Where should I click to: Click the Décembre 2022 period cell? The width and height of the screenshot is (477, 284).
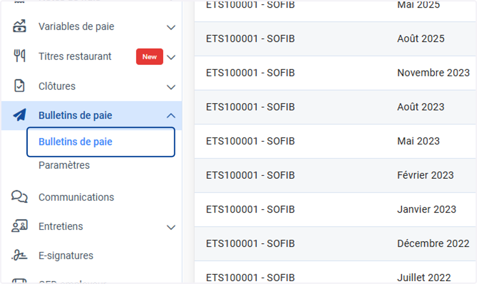pyautogui.click(x=433, y=243)
